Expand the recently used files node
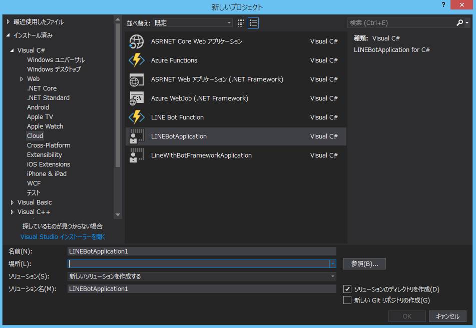Screen dimensions: 476x328 [8, 22]
